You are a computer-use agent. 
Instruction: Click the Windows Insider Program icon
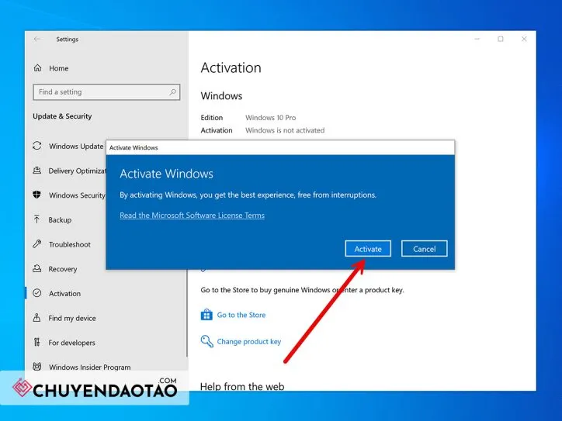37,367
